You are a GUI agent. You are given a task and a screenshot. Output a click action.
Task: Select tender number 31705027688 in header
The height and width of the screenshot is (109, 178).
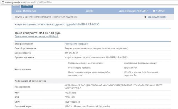click(x=25, y=11)
